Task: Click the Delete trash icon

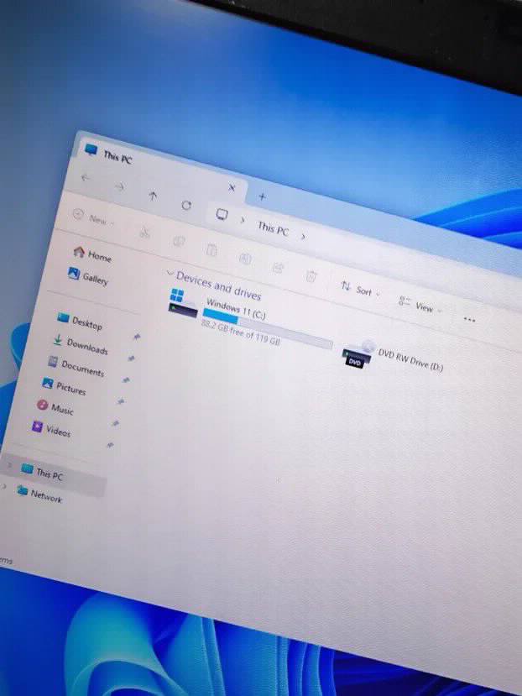Action: pos(311,276)
